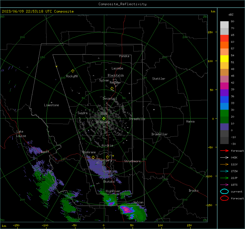Select the yellow diamond marker above RedDeer

tap(112, 88)
